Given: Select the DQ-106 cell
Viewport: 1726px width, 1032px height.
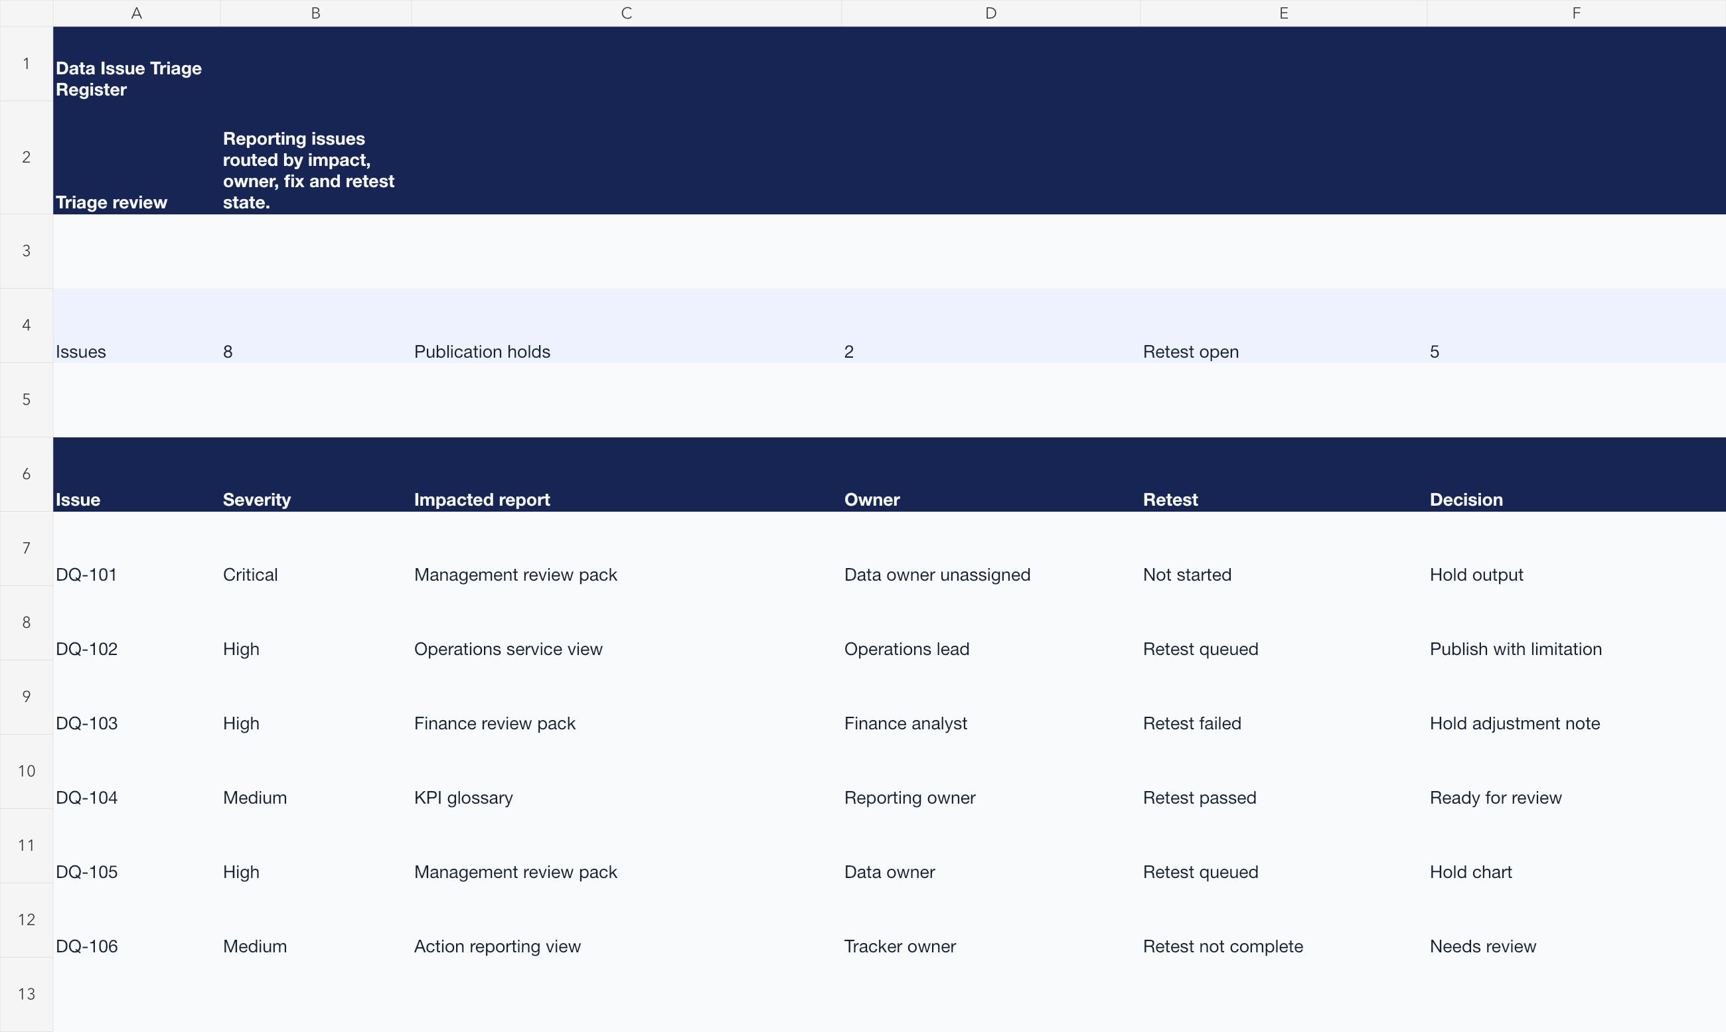Looking at the screenshot, I should [x=136, y=921].
